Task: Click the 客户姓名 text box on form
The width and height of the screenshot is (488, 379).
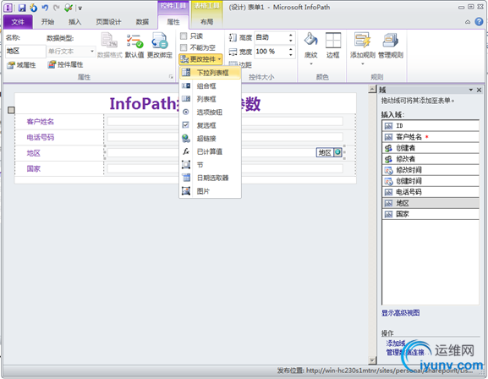Action: pyautogui.click(x=225, y=122)
